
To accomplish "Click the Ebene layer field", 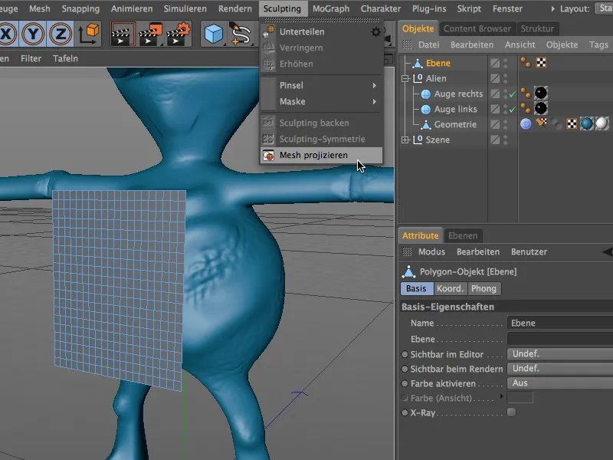I will (x=560, y=339).
